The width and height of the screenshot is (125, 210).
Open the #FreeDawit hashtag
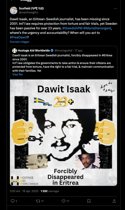(x=18, y=37)
